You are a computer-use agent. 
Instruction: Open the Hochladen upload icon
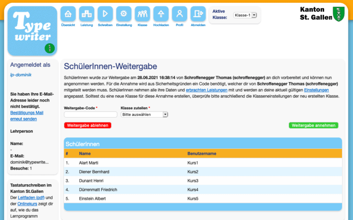tap(161, 14)
